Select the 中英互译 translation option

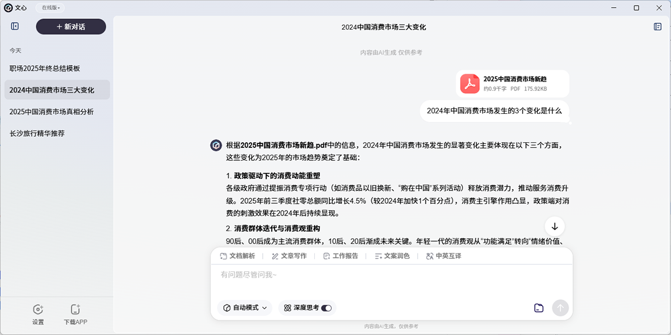[443, 256]
